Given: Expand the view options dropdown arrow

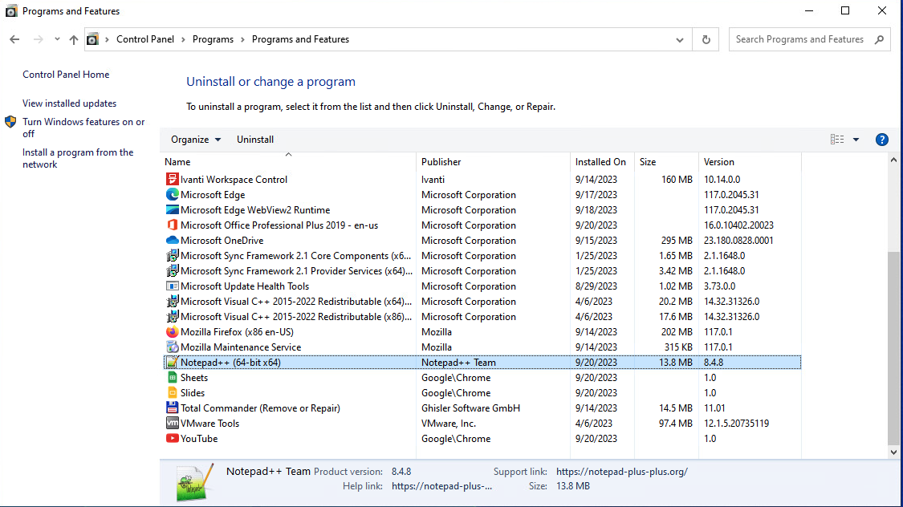Looking at the screenshot, I should (x=856, y=140).
